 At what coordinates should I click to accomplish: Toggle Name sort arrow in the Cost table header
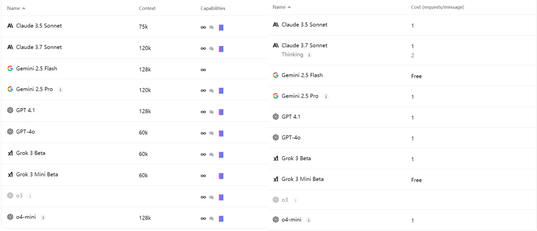pos(289,7)
